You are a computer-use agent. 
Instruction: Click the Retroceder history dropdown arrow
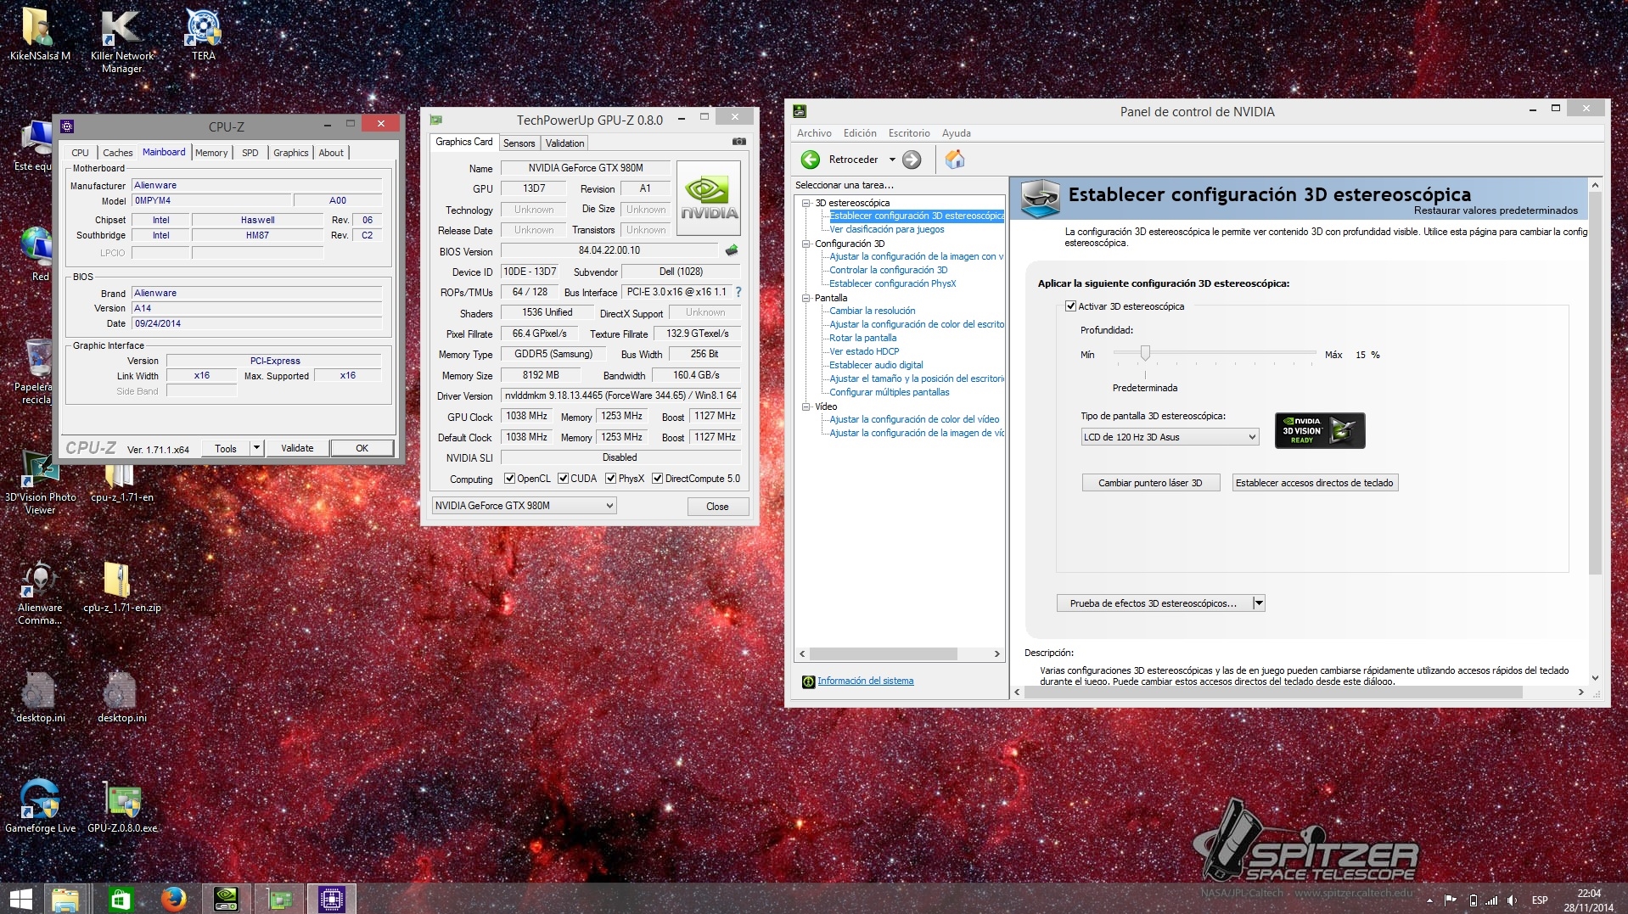(x=892, y=160)
